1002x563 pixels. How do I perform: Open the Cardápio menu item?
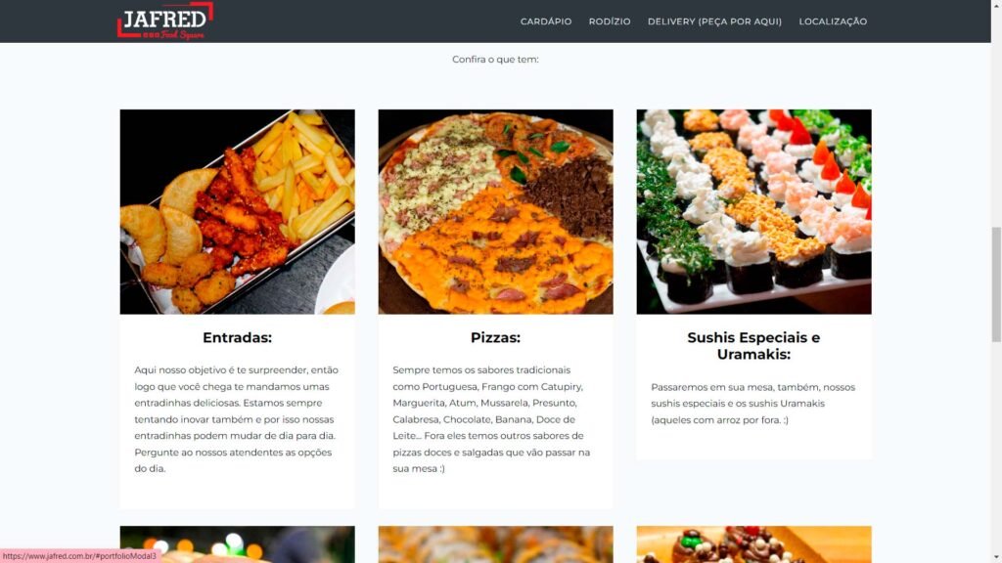click(x=546, y=22)
